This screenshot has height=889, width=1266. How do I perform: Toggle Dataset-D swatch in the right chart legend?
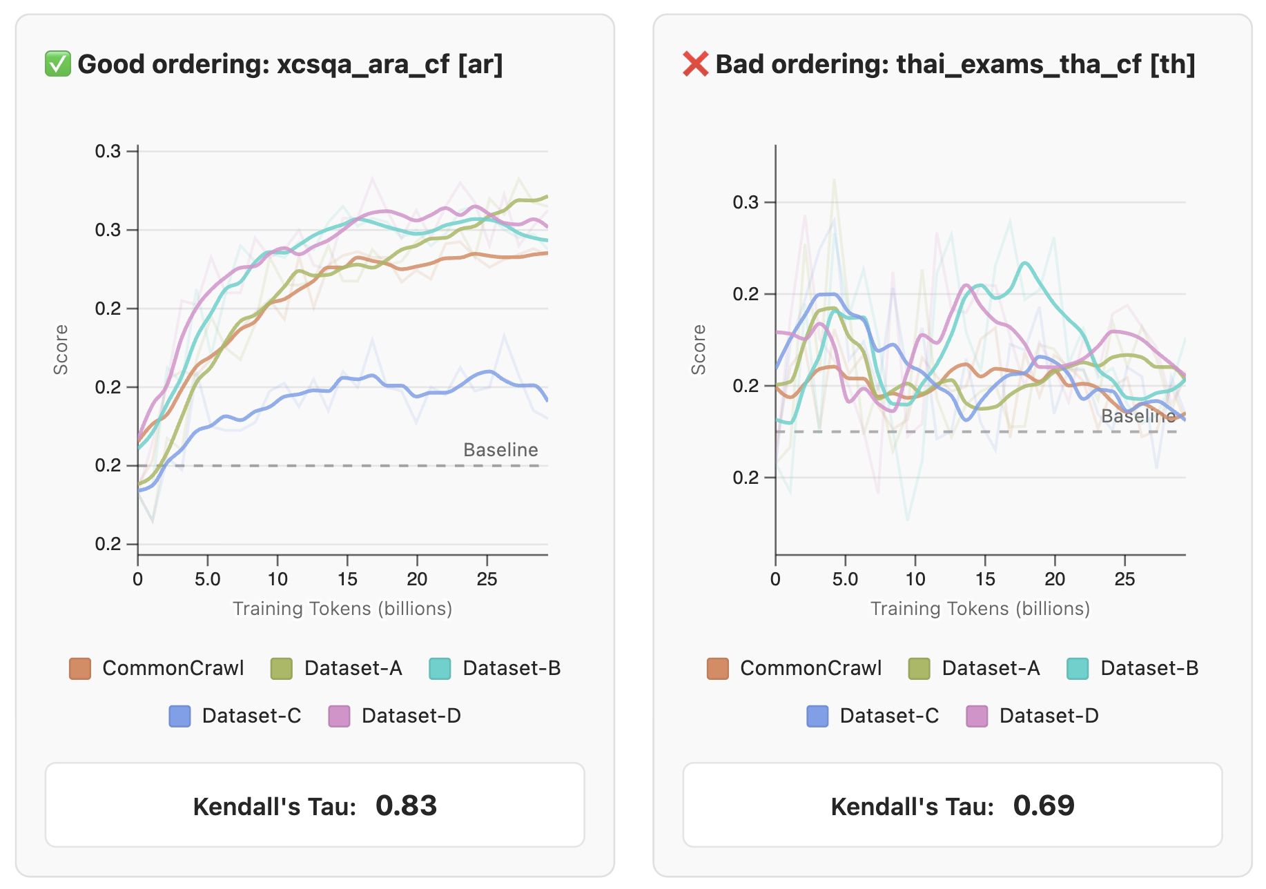[977, 716]
